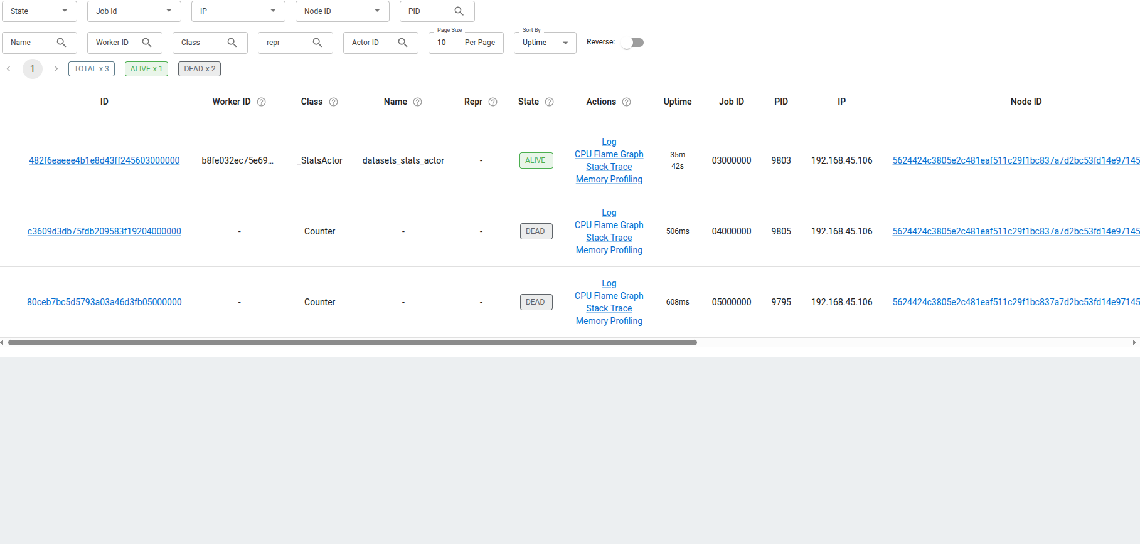Select the ALIVE x 1 filter chip
The height and width of the screenshot is (544, 1140).
[x=146, y=69]
